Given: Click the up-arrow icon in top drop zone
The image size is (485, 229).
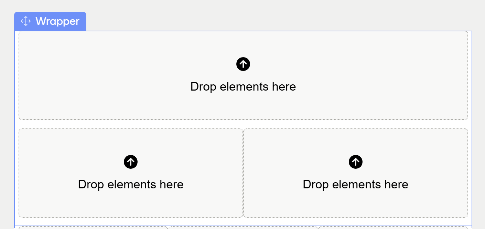Looking at the screenshot, I should (243, 64).
